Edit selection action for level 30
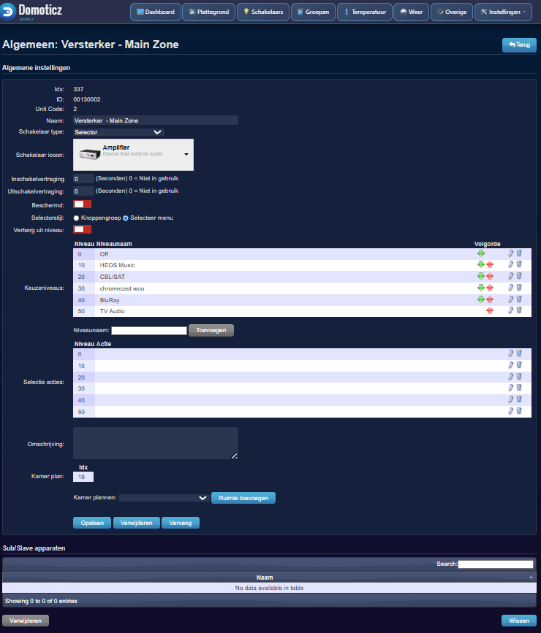 (x=511, y=388)
